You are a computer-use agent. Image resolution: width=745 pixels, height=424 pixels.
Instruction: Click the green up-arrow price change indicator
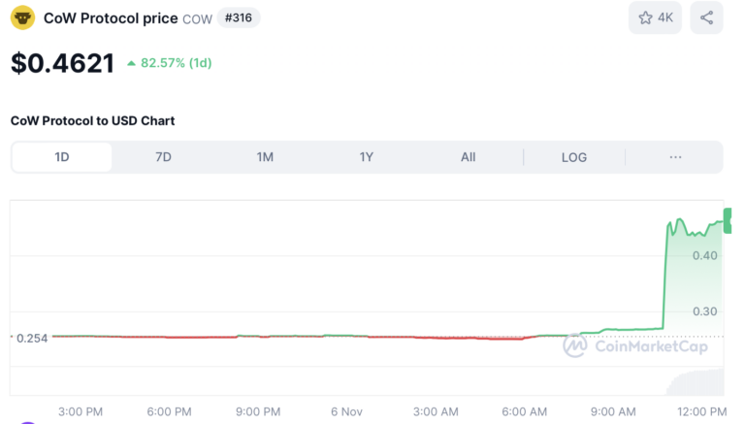[132, 63]
